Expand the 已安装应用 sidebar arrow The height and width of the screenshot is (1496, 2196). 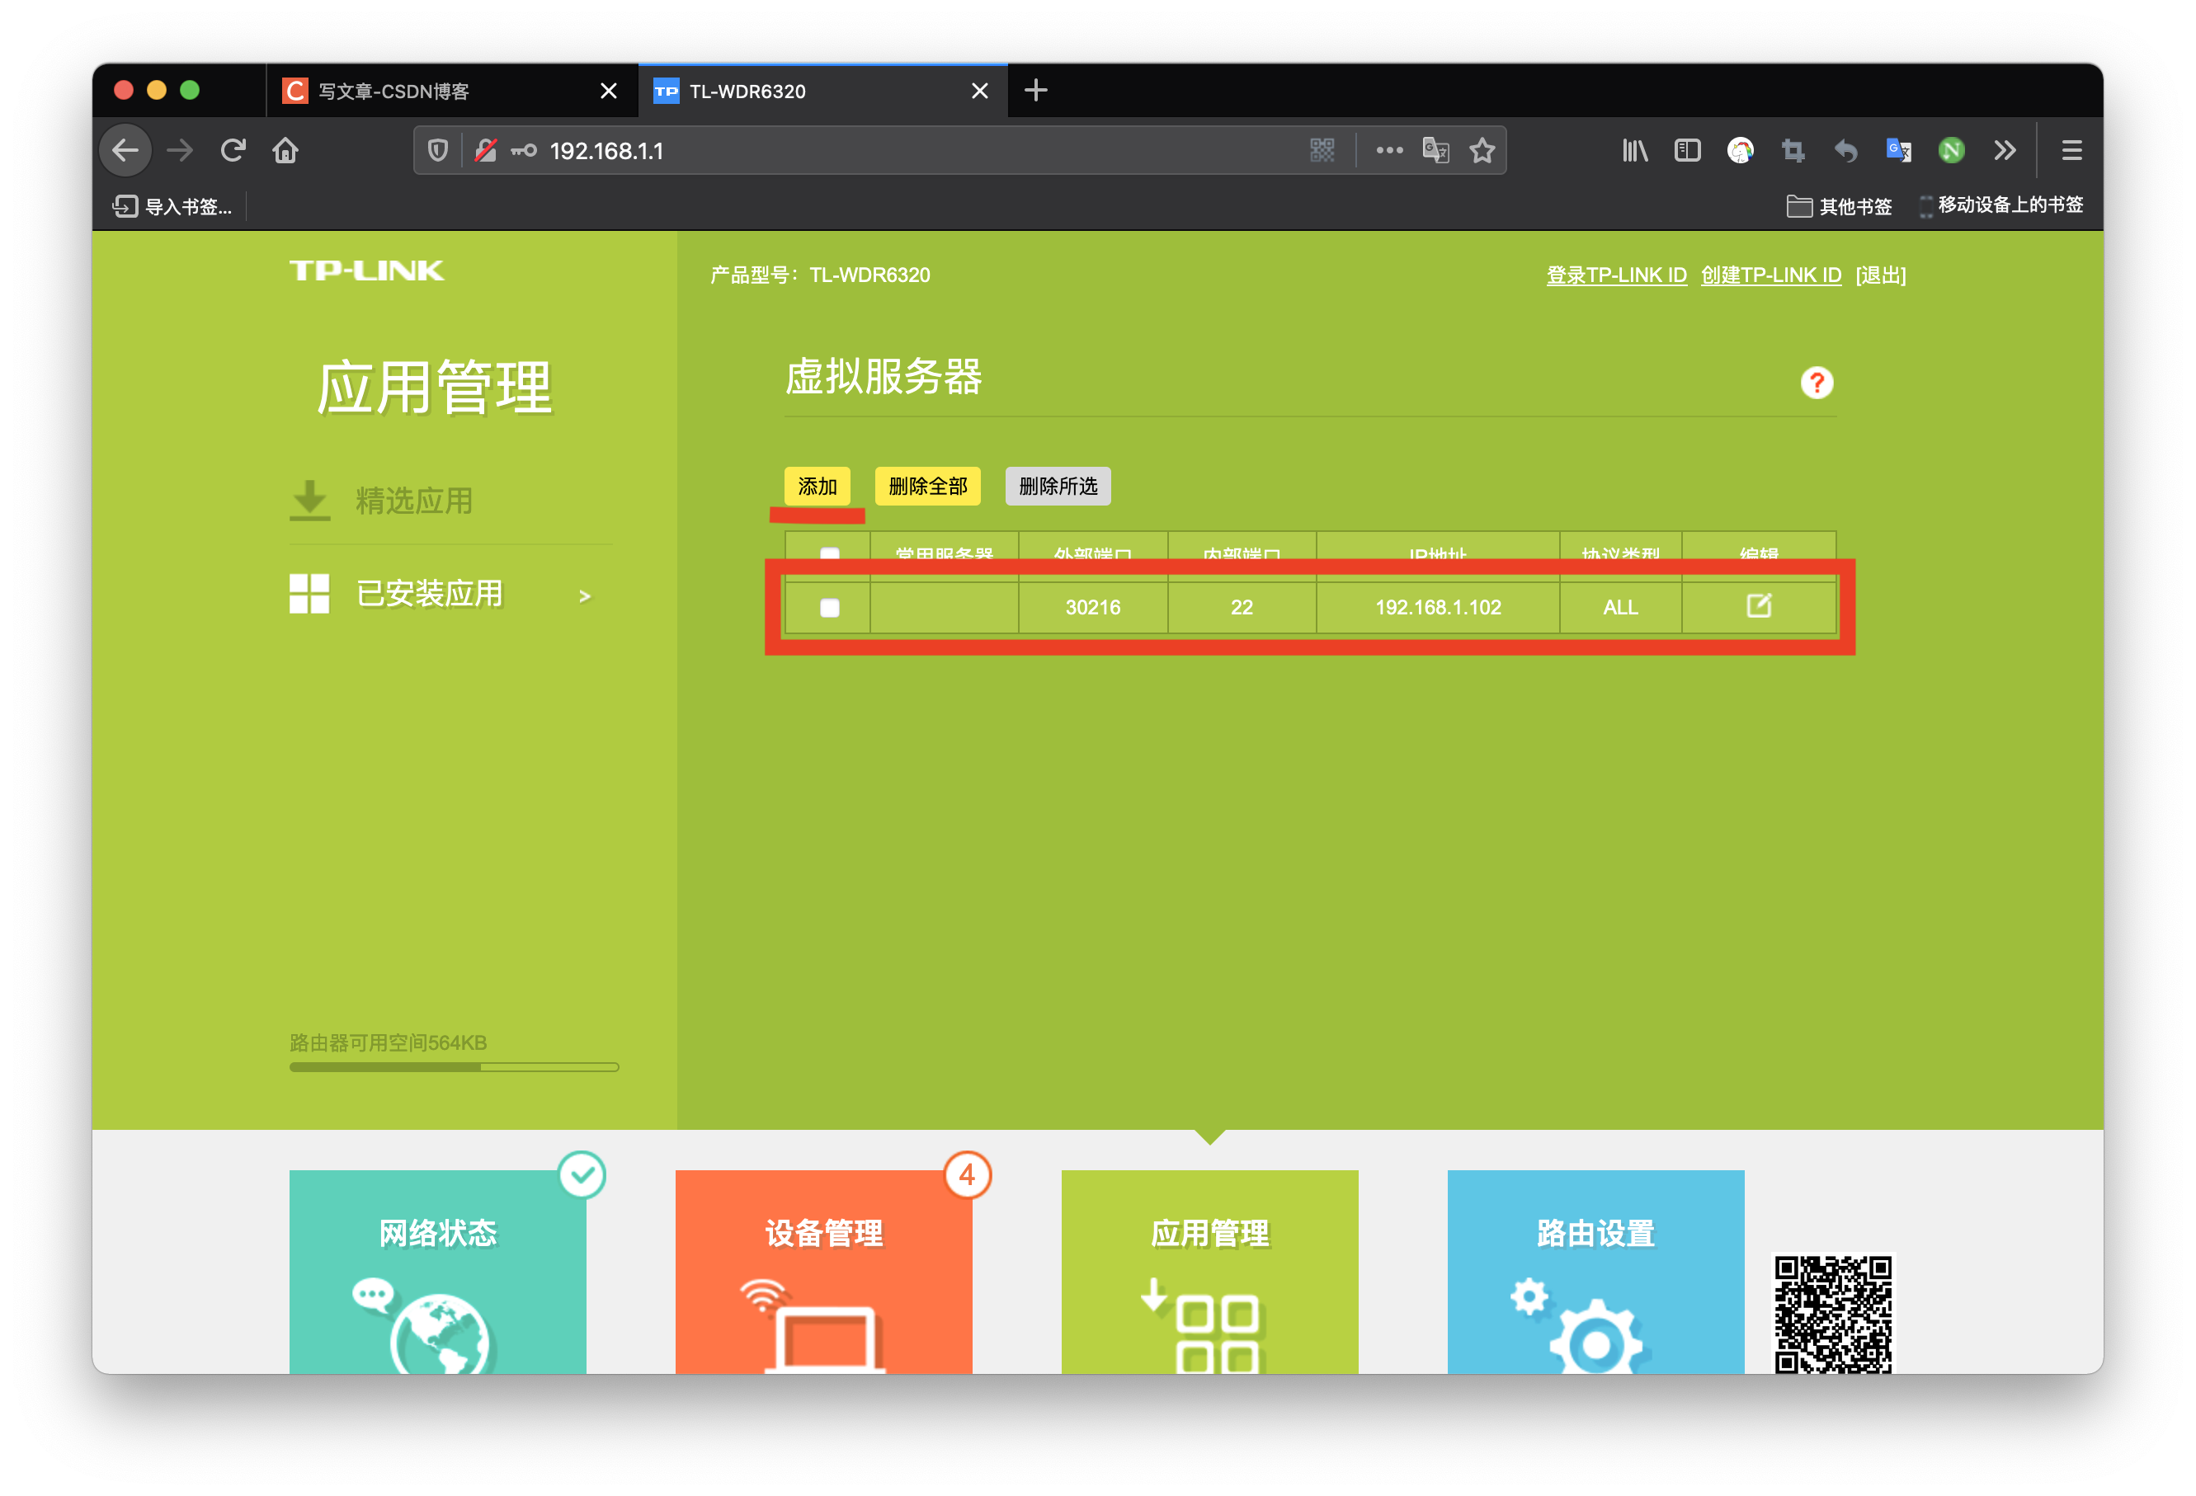pyautogui.click(x=584, y=596)
